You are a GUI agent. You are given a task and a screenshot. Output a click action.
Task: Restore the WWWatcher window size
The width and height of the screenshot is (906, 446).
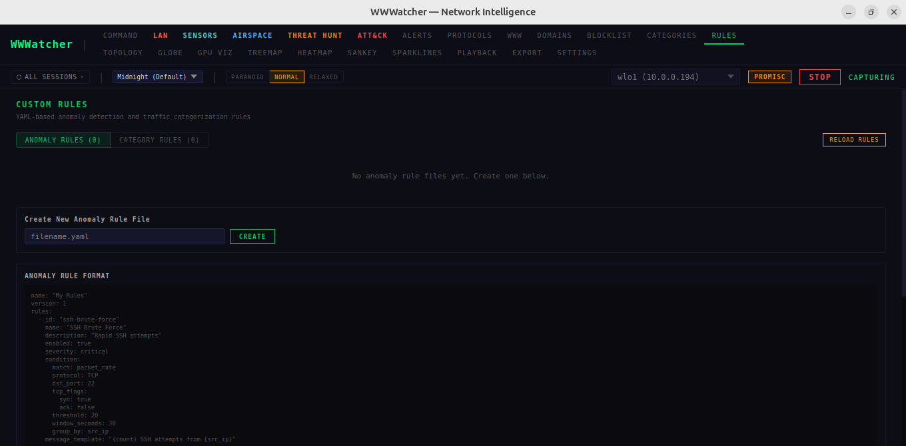point(871,12)
